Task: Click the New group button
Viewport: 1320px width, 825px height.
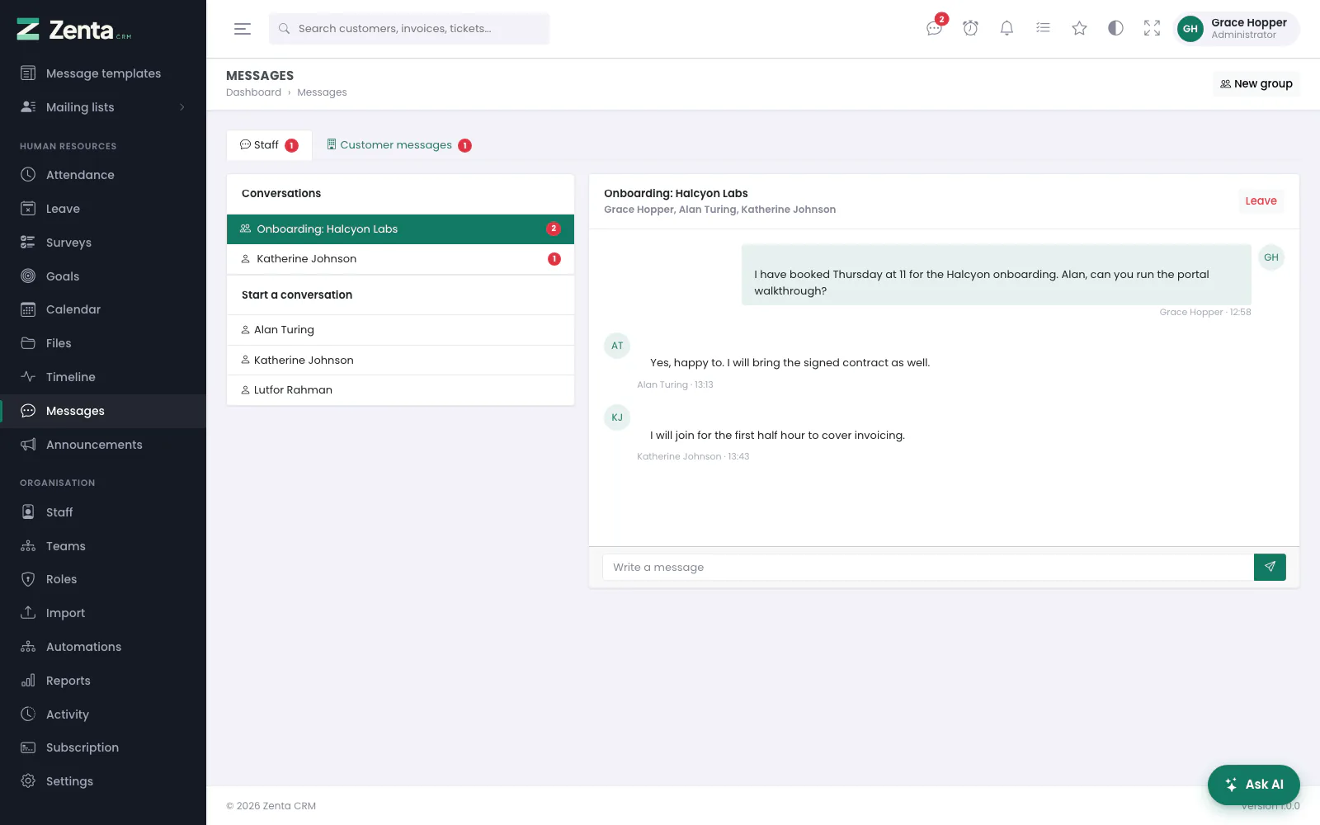Action: [x=1256, y=84]
